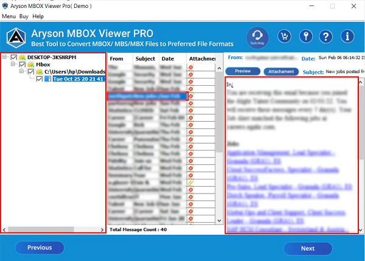Click message list scroll up arrow
Screen dimensions: 365x261
(x=219, y=68)
